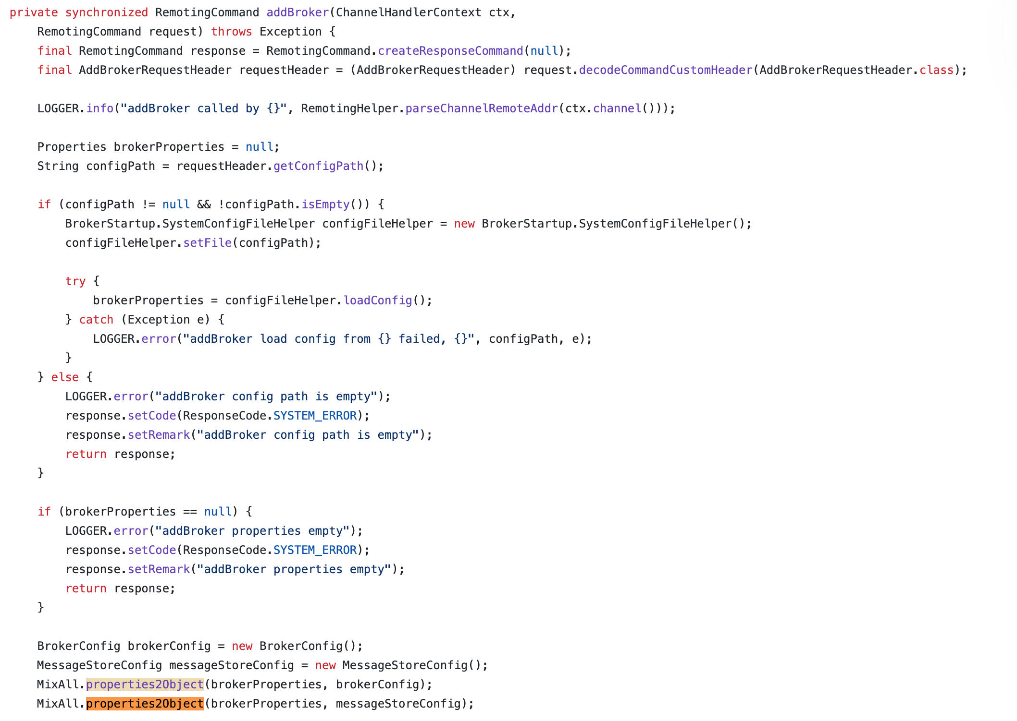Click the "addBroker called by {}" string
Image resolution: width=1017 pixels, height=721 pixels.
click(x=204, y=108)
